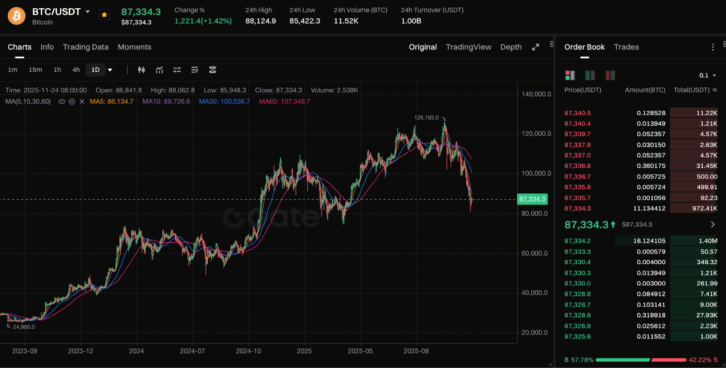Screen dimensions: 726x368
Task: Show sell orders only in order book
Action: (x=610, y=75)
